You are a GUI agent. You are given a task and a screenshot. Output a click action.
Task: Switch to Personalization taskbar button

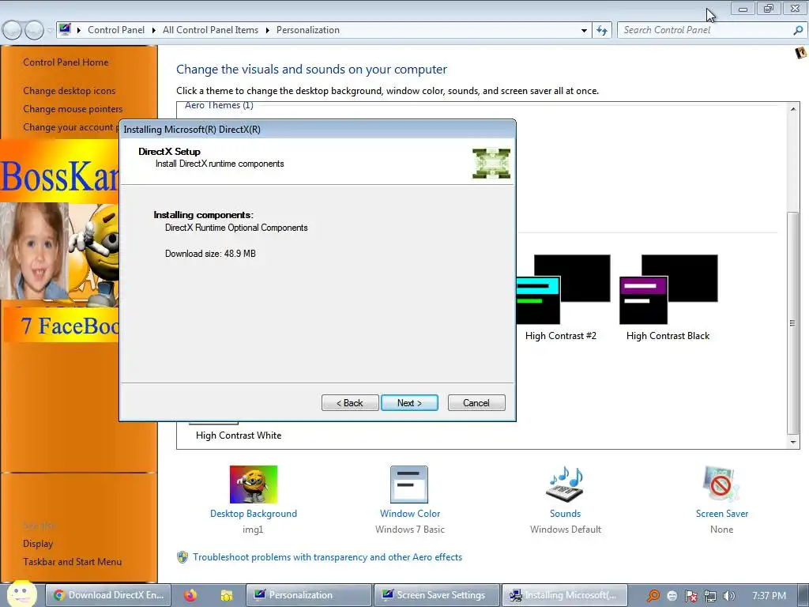pos(309,595)
